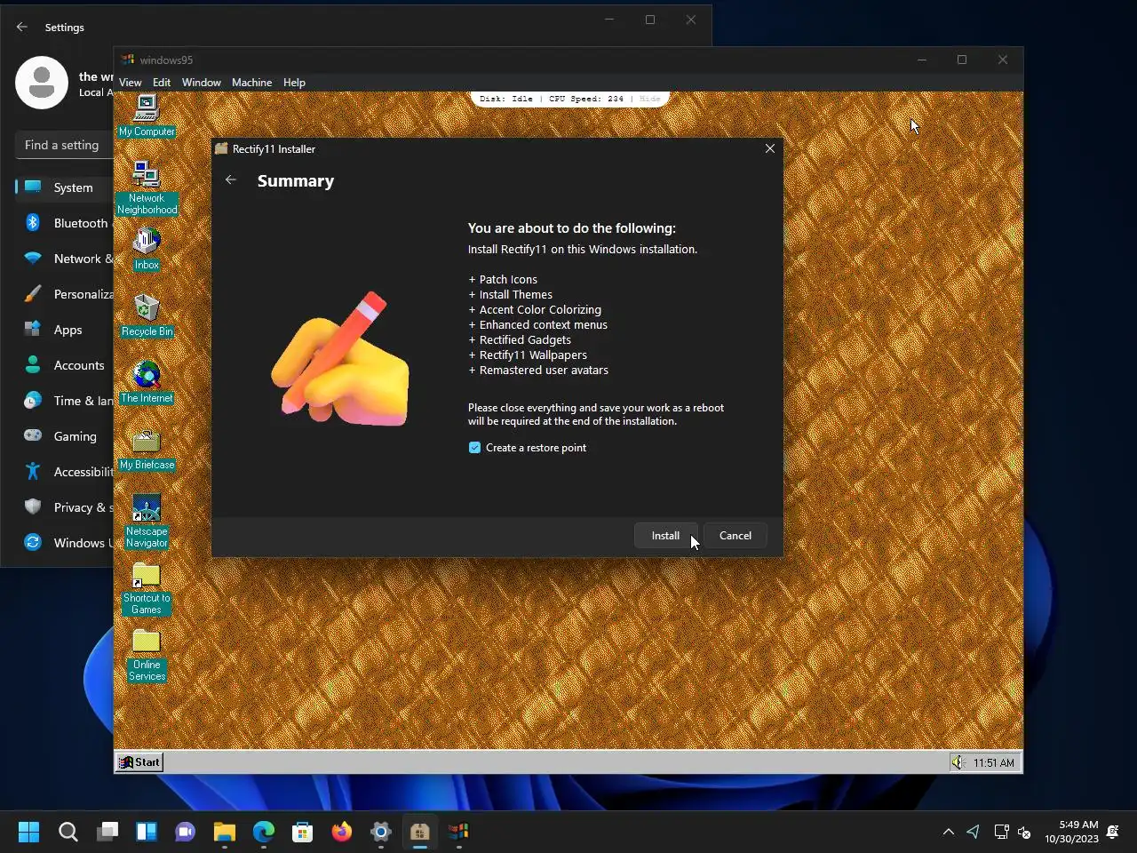Click the Install button
The image size is (1137, 853).
(665, 536)
